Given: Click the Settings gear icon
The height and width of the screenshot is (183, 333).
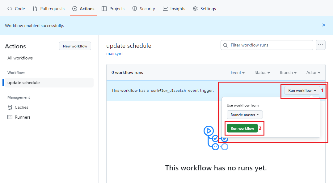Looking at the screenshot, I should click(195, 9).
